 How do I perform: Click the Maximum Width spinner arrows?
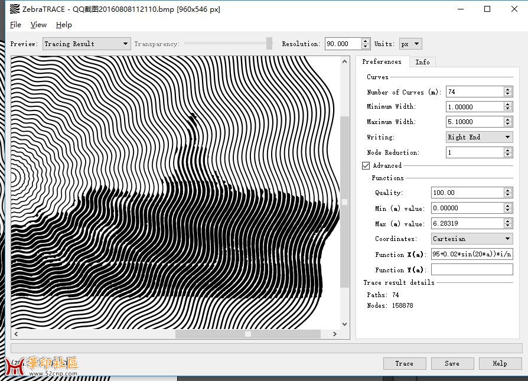tap(508, 122)
